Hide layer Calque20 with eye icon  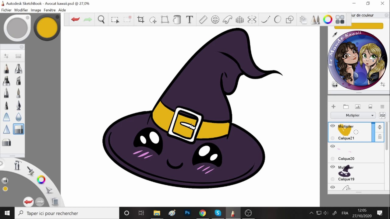click(x=333, y=146)
